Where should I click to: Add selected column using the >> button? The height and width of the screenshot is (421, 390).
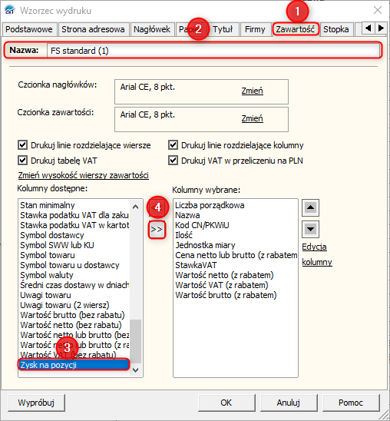(157, 230)
